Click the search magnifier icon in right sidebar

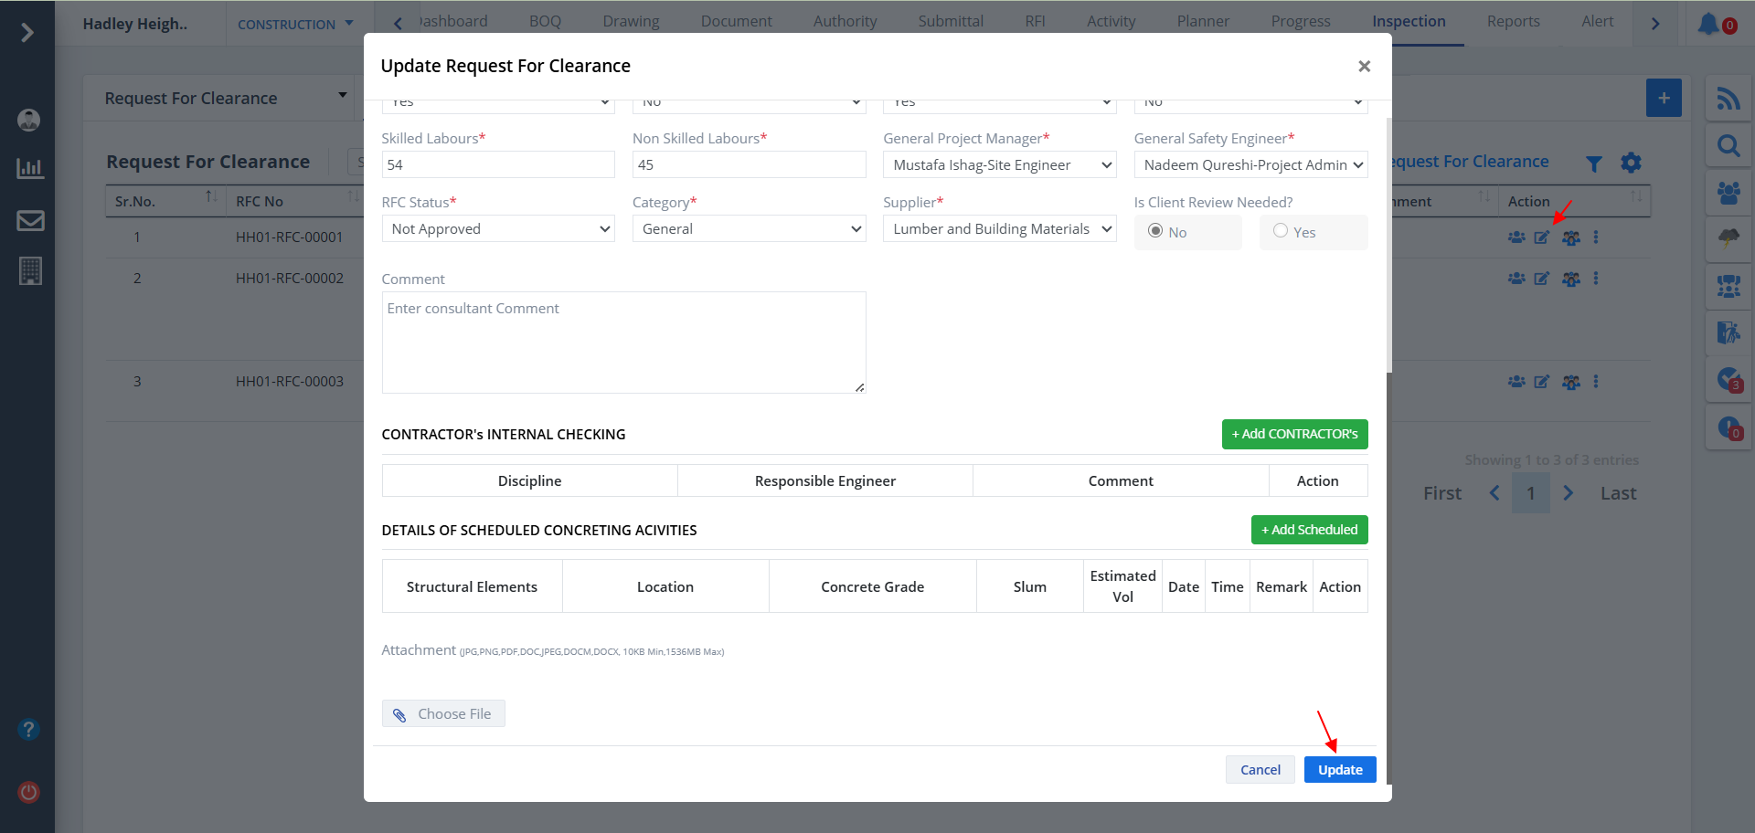pyautogui.click(x=1728, y=146)
